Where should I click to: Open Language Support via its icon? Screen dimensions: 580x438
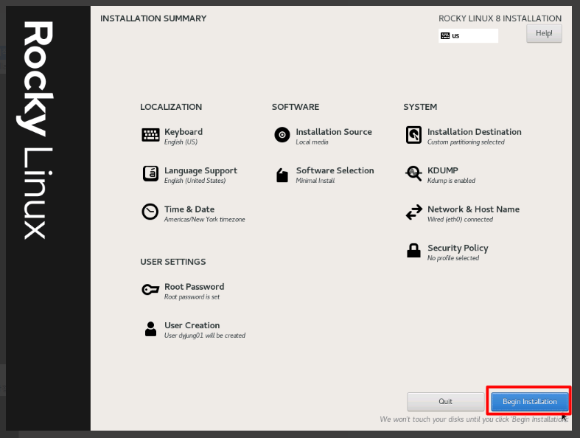(x=150, y=173)
